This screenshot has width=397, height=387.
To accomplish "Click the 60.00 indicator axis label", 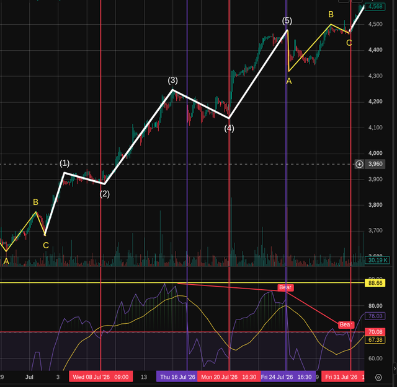I will [x=375, y=359].
